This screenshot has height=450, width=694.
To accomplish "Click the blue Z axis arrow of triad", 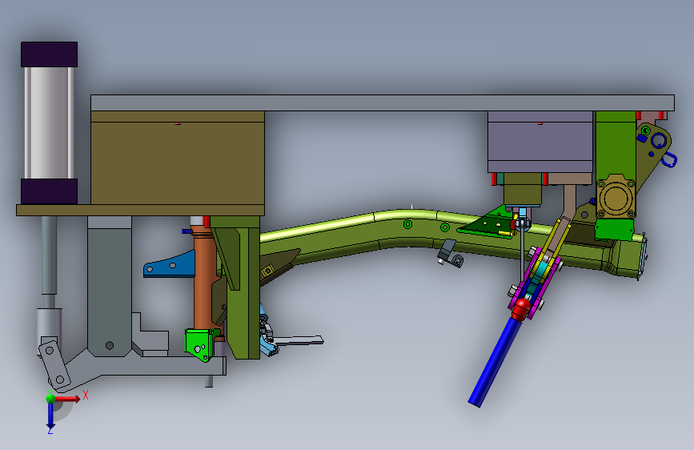I will coord(50,415).
